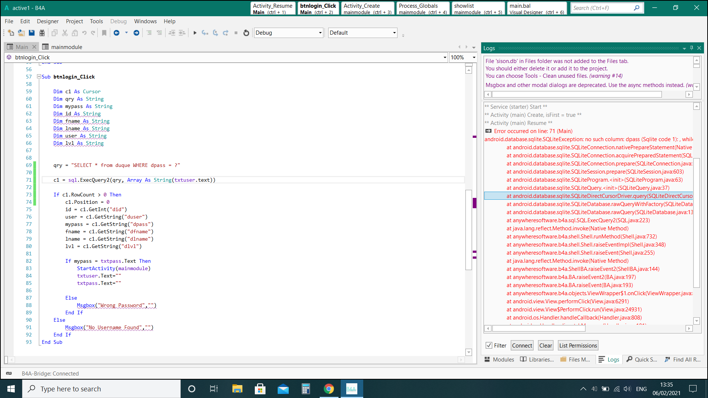
Task: Click the Navigate Forward arrow icon
Action: click(x=136, y=33)
